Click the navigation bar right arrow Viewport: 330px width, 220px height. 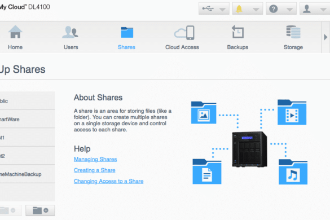[325, 37]
